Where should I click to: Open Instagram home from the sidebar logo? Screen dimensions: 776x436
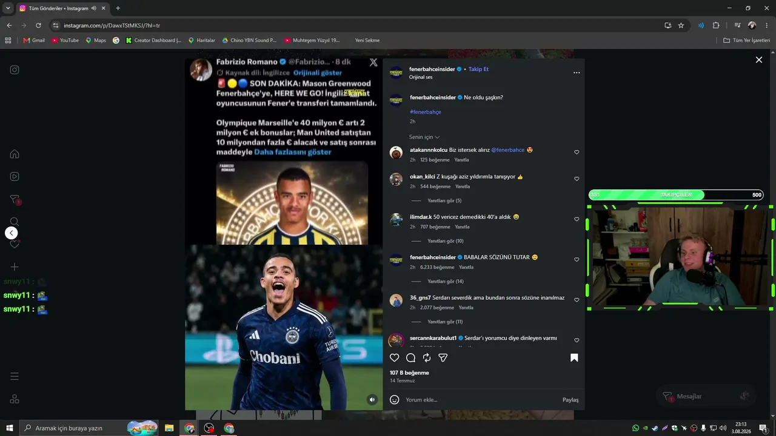pos(15,70)
